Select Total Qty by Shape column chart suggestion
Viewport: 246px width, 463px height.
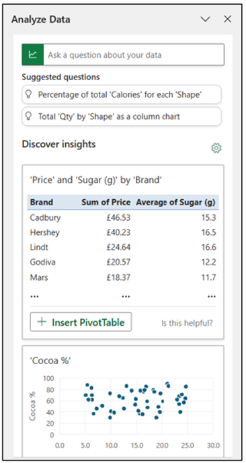[x=122, y=116]
